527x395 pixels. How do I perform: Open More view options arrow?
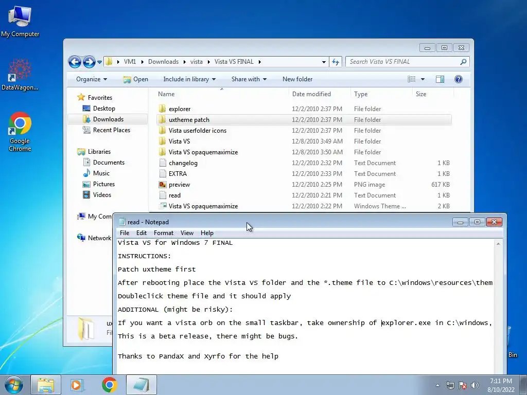tap(423, 79)
